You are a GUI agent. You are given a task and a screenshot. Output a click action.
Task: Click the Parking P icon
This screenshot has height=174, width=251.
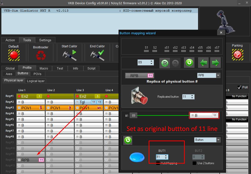click(238, 55)
